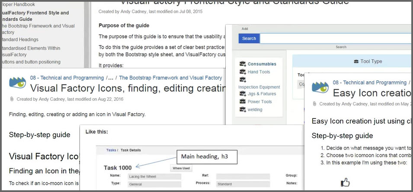The height and width of the screenshot is (192, 413).
Task: Open 08 - Technical and Programming breadcrumb on Easy Icon page
Action: click(370, 83)
